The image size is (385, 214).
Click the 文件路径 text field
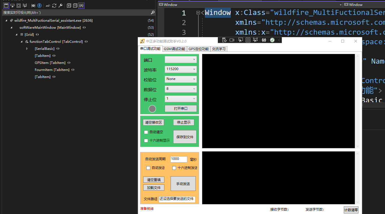(177, 199)
